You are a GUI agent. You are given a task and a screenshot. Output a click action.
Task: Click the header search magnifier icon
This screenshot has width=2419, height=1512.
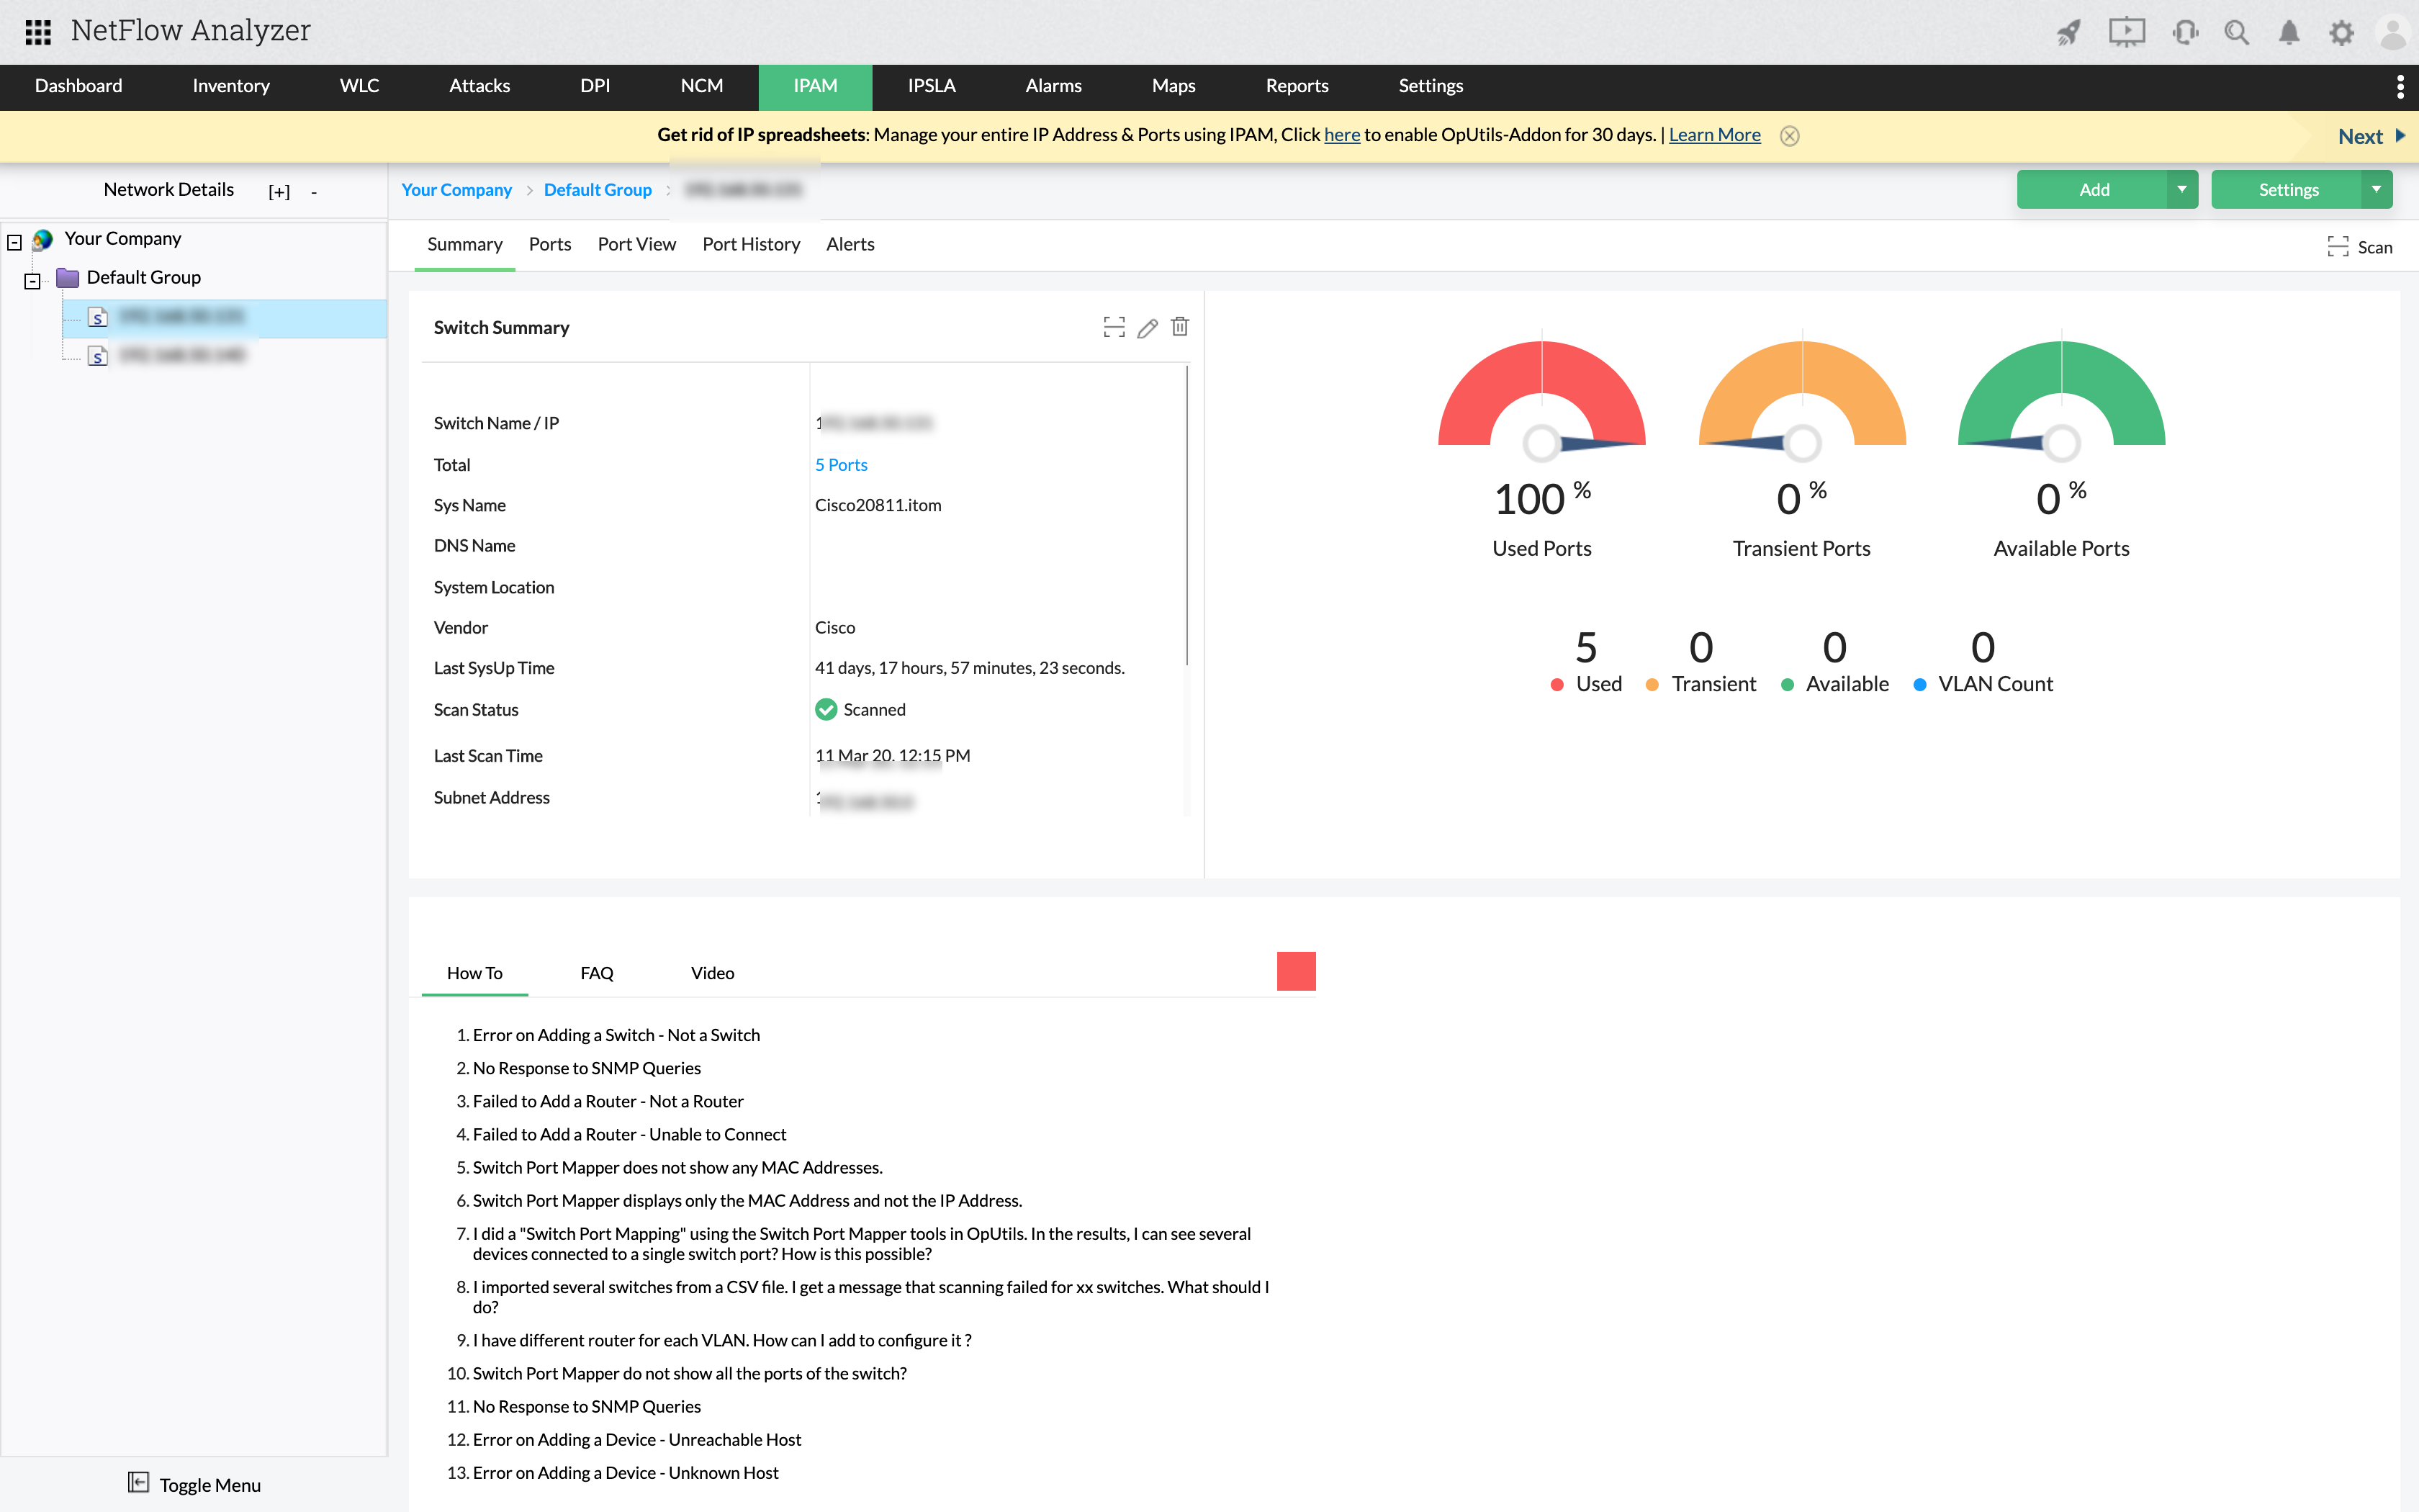click(2236, 32)
